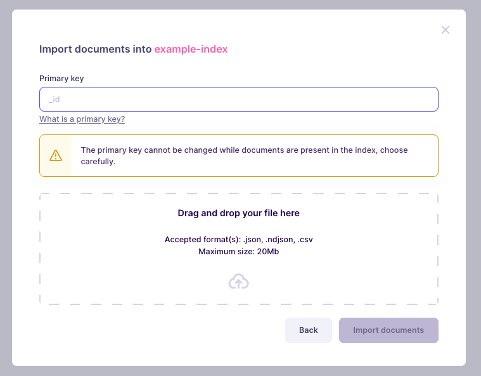The image size is (481, 376).
Task: Click the cloud upload icon
Action: click(238, 281)
